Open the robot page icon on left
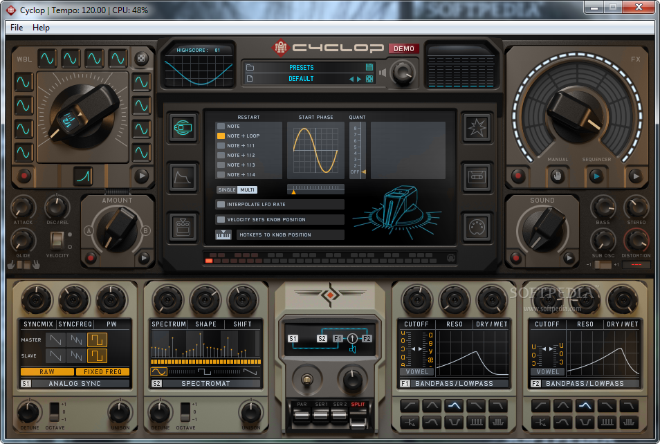Image resolution: width=660 pixels, height=444 pixels. pyautogui.click(x=183, y=228)
